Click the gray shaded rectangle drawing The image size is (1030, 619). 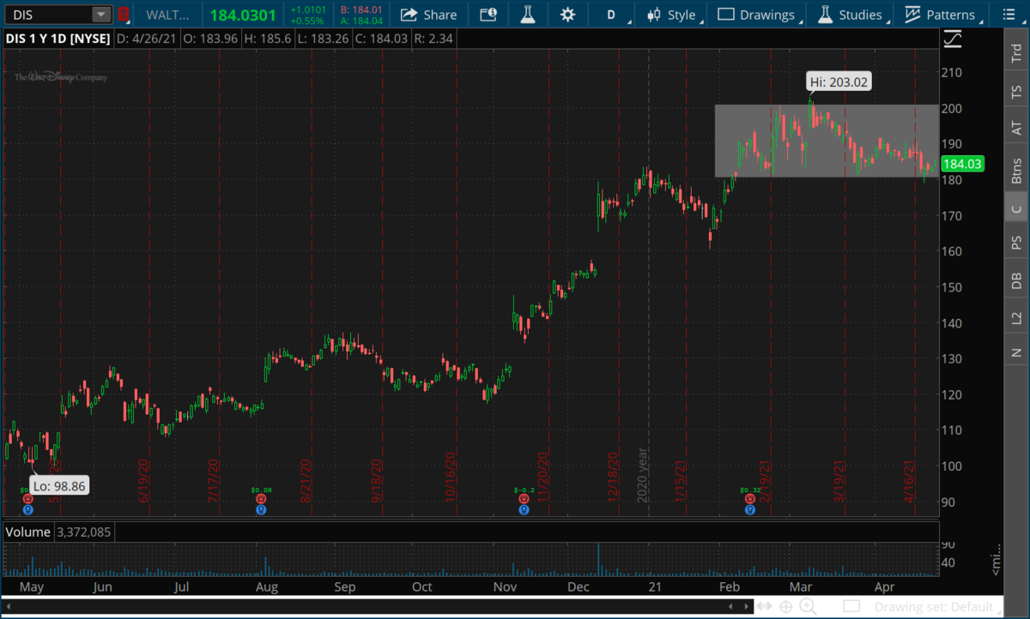827,141
